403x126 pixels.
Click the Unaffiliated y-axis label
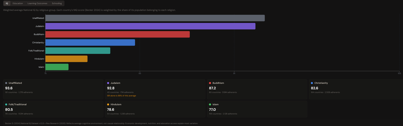pos(38,18)
